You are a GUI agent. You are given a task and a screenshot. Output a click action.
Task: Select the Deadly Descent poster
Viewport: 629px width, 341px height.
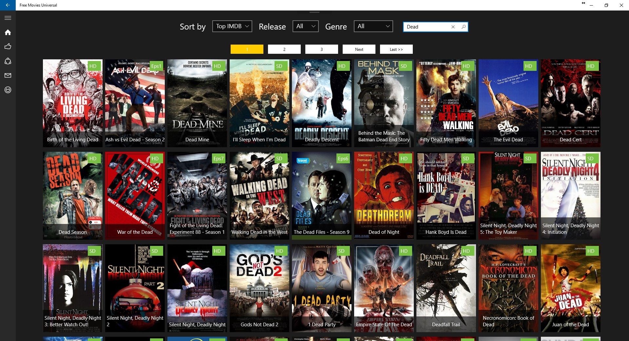(x=322, y=103)
